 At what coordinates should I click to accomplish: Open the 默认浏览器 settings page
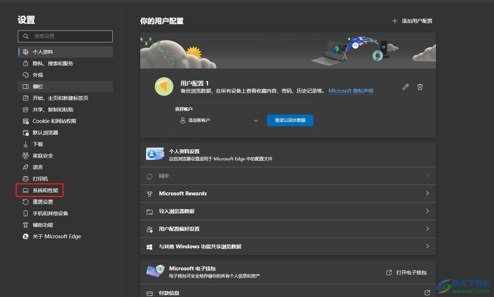(x=65, y=133)
